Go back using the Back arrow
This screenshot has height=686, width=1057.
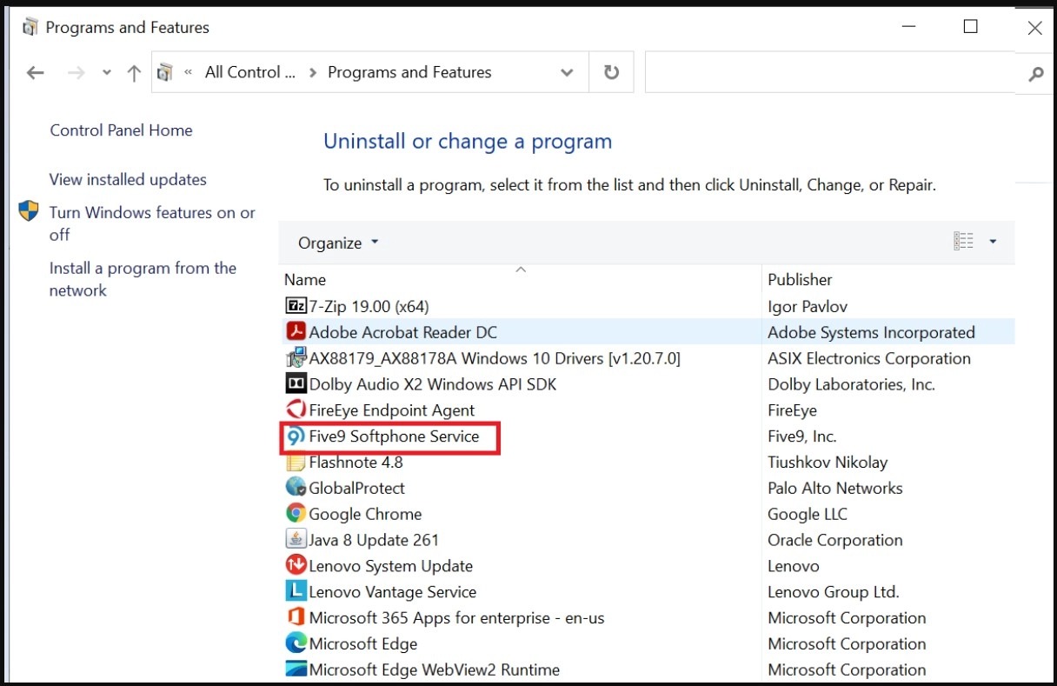[35, 73]
